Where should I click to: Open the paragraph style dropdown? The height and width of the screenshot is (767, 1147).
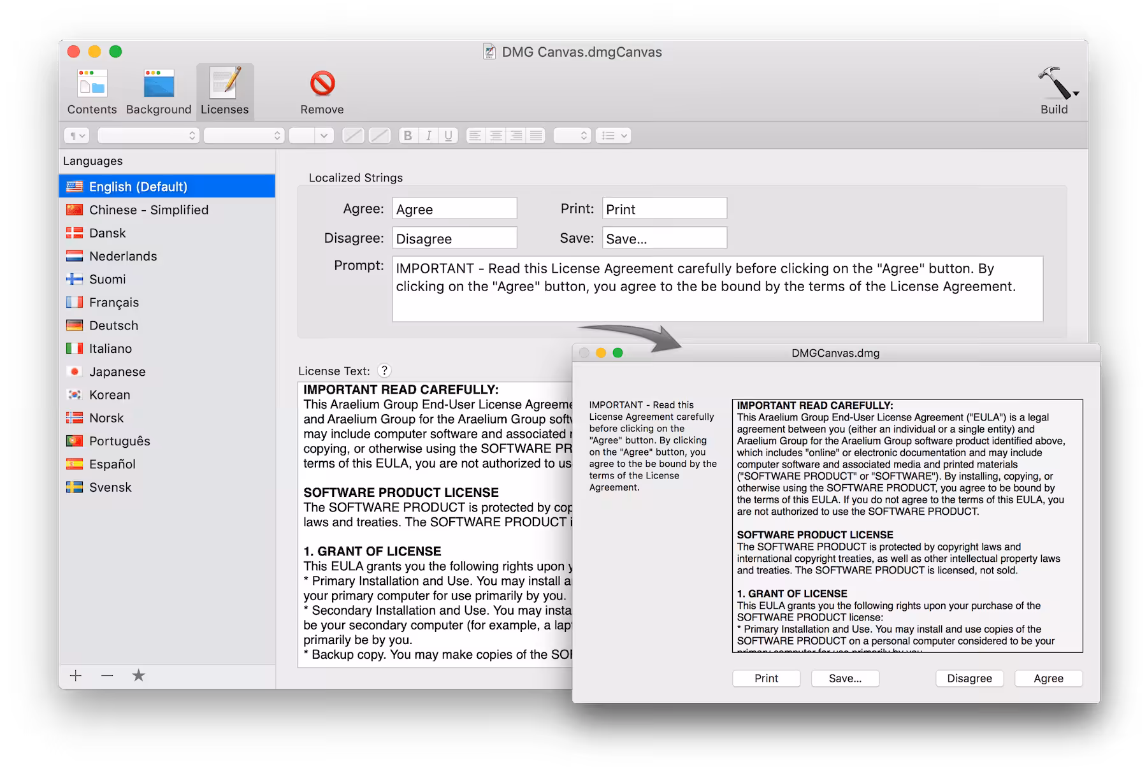77,136
